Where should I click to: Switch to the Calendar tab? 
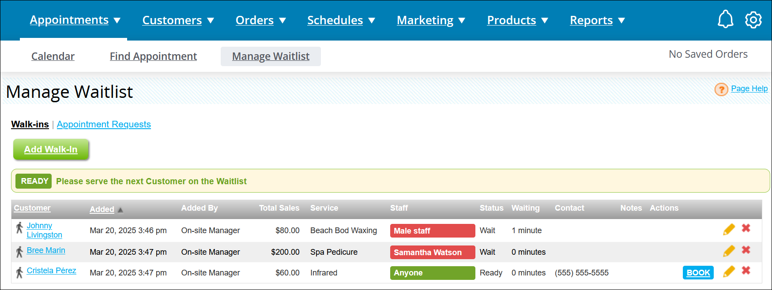coord(53,56)
